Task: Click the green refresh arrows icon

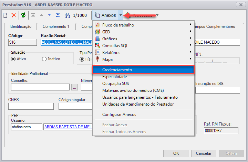Action: (x=23, y=15)
